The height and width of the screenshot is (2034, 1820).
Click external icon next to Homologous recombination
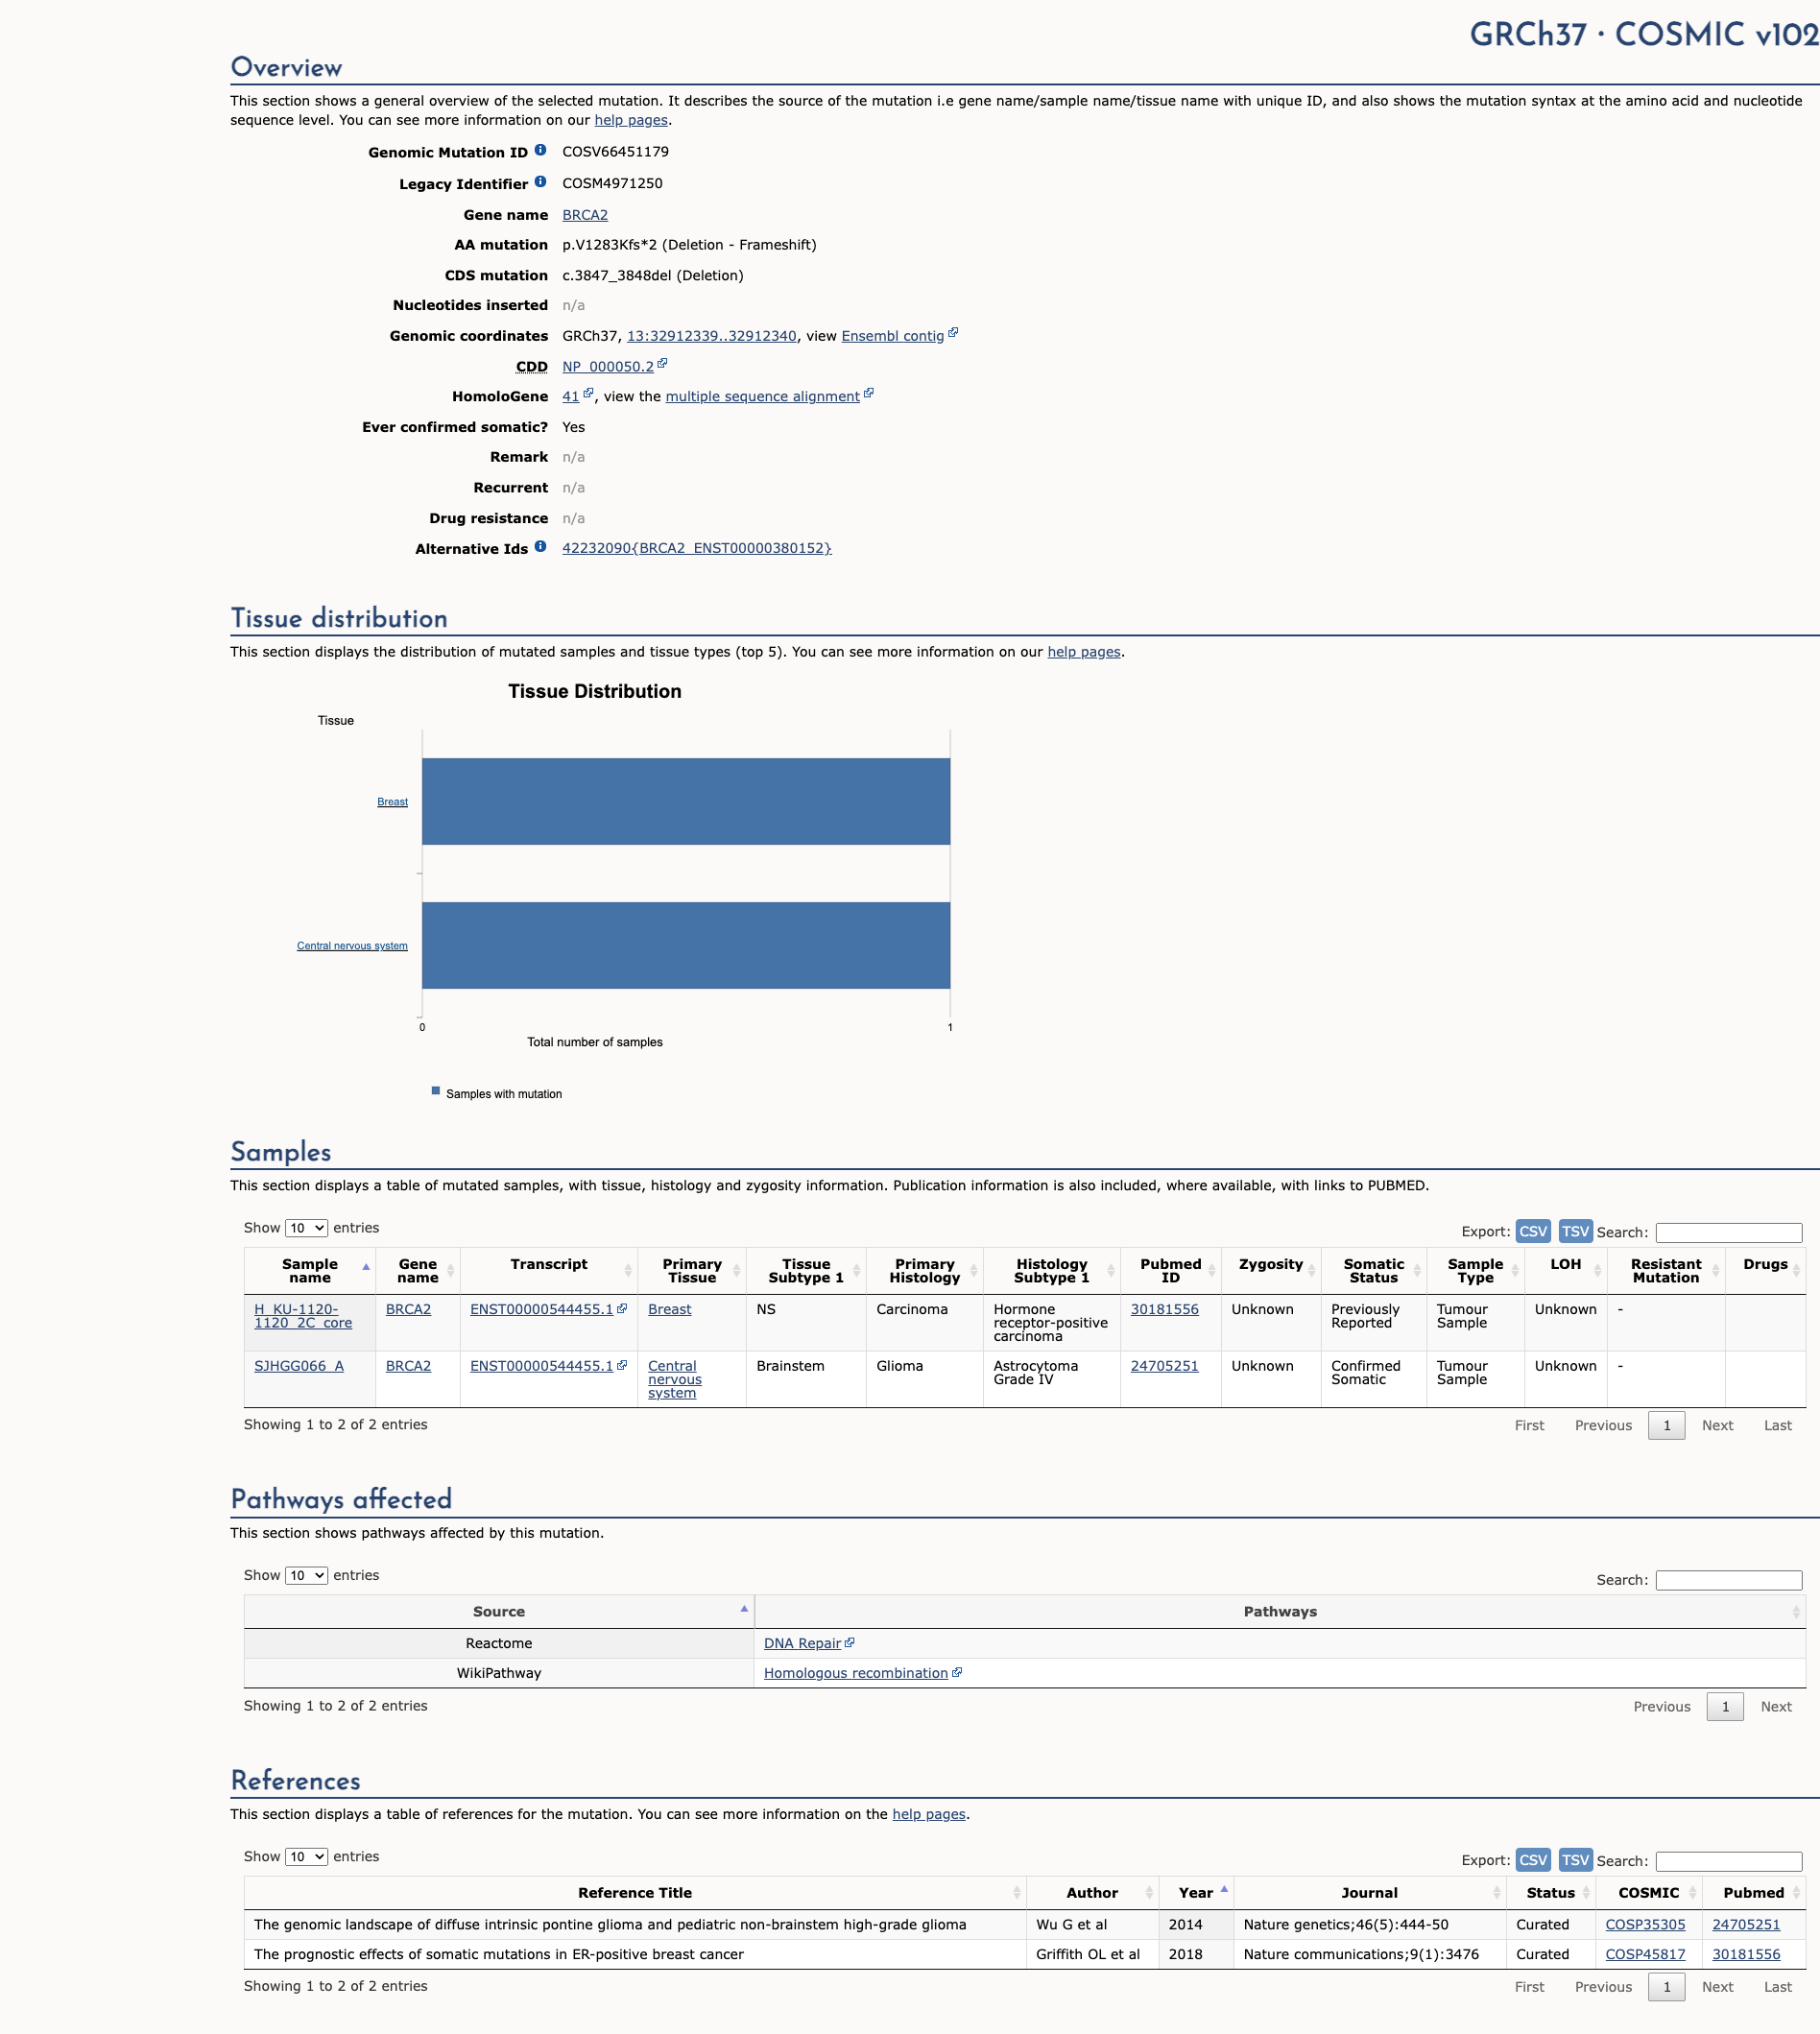(957, 1673)
